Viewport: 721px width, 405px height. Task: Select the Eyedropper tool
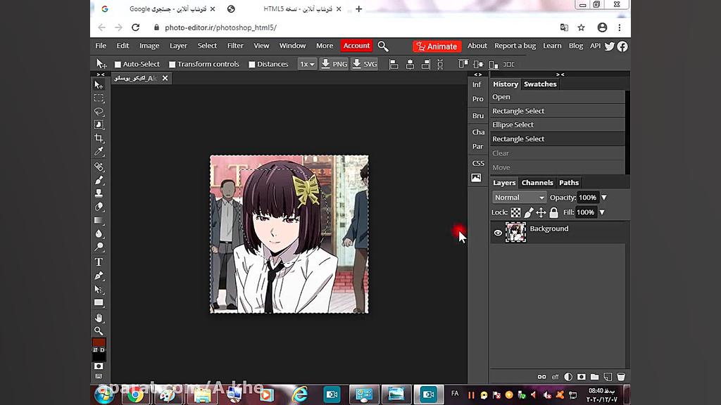[x=99, y=152]
